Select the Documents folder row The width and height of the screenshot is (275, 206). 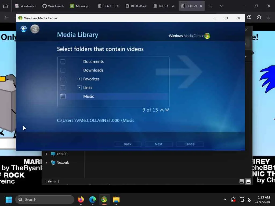(113, 61)
